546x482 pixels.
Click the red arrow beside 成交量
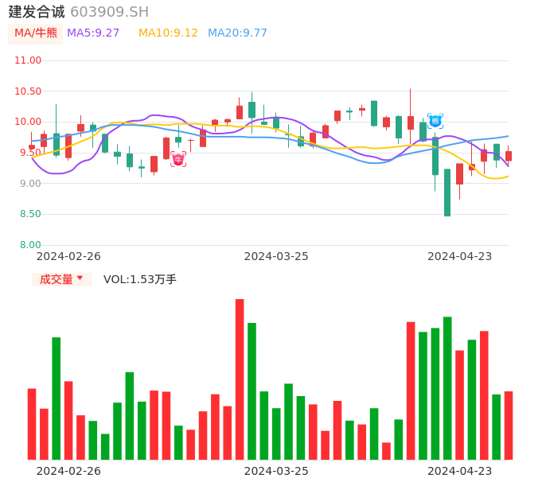[x=80, y=278]
